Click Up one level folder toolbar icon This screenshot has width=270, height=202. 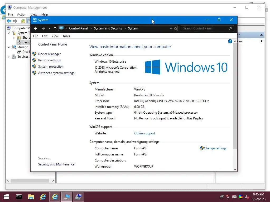coord(23,21)
